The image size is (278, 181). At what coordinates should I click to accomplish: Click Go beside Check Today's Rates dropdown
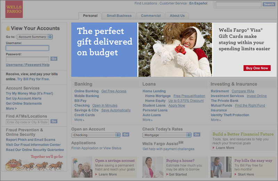coord(197,134)
